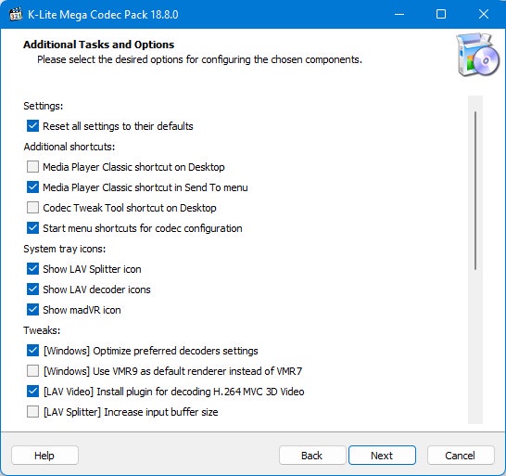506x476 pixels.
Task: Click the 'K-Lite Mega Codec Pack 18.8.0' title
Action: 103,15
